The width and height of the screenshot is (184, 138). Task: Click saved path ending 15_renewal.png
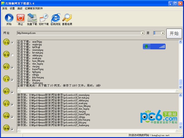point(53,95)
